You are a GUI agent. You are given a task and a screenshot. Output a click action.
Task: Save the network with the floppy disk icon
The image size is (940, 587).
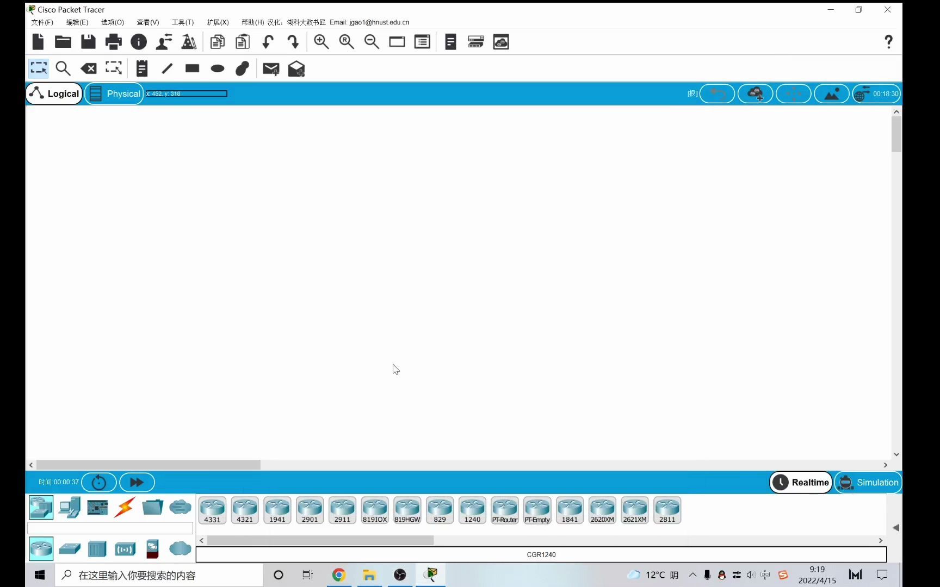pos(88,42)
